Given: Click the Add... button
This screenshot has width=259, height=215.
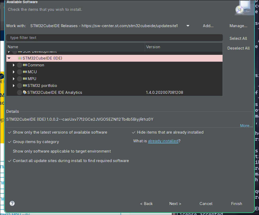Looking at the screenshot, I should 208,26.
